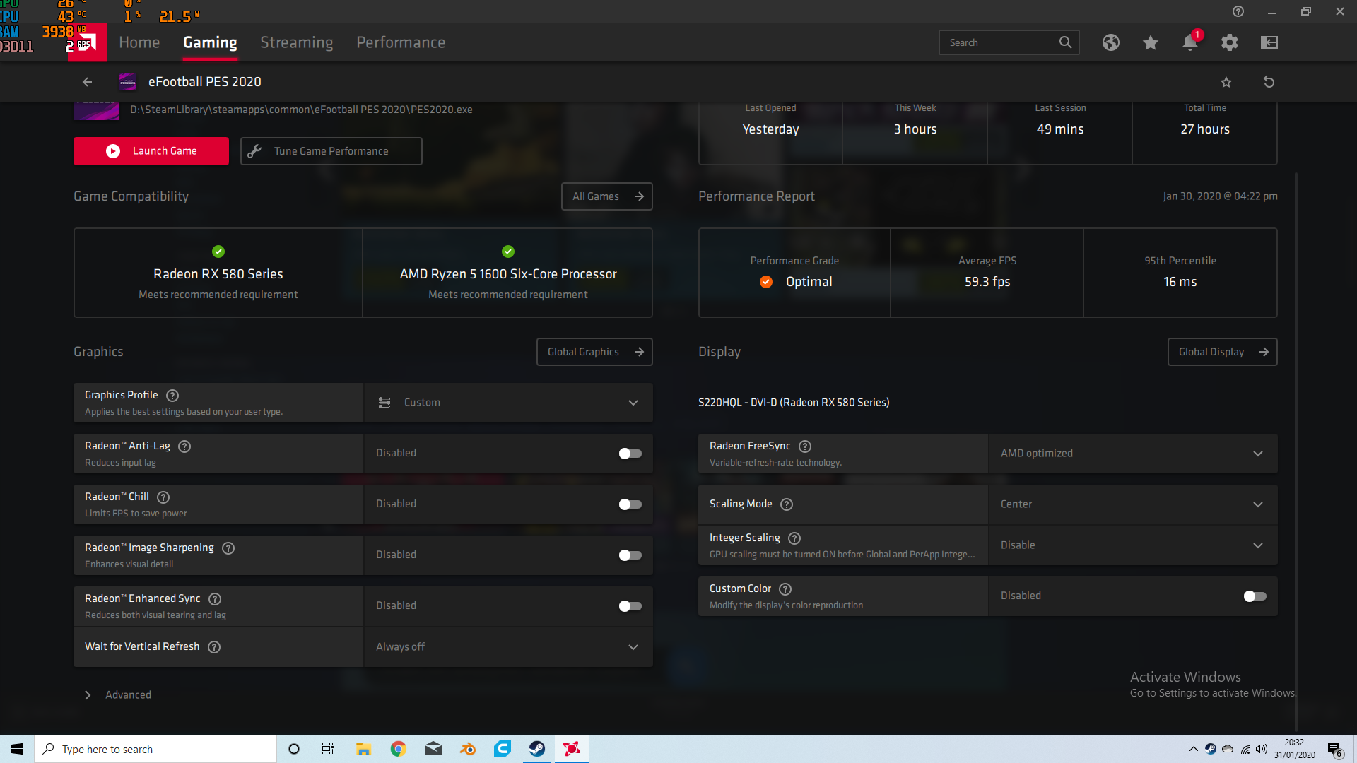The image size is (1357, 763).
Task: Open Graphics Profile Custom dropdown
Action: 508,403
